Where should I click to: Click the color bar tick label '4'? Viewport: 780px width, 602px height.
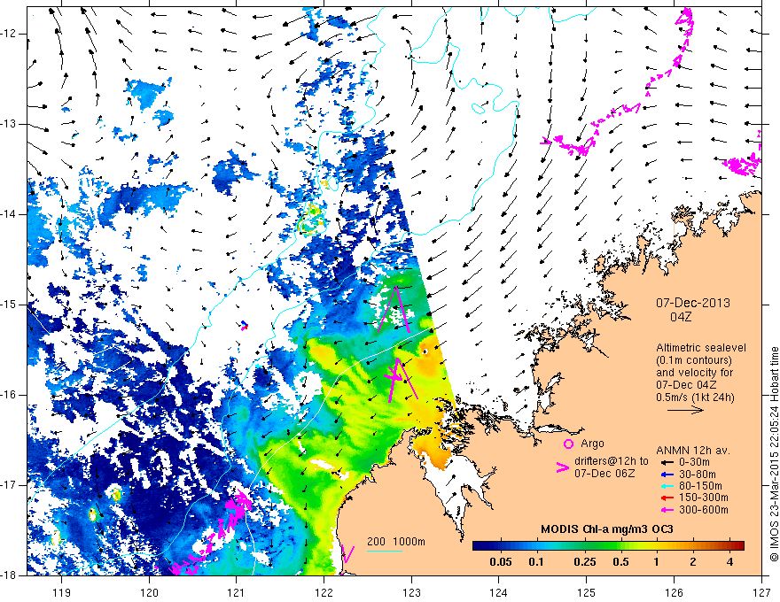(729, 562)
